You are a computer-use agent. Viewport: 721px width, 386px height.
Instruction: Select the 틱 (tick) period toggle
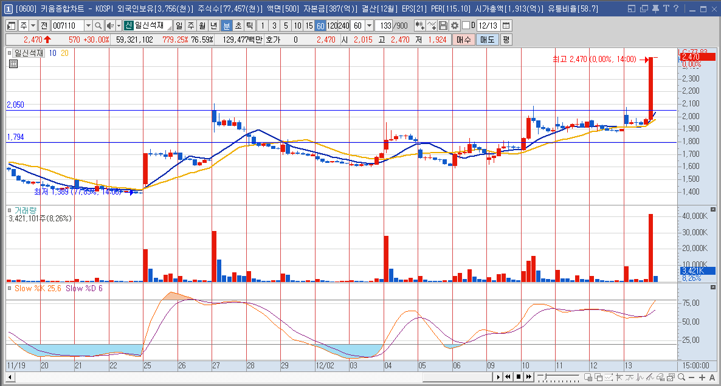pos(249,26)
